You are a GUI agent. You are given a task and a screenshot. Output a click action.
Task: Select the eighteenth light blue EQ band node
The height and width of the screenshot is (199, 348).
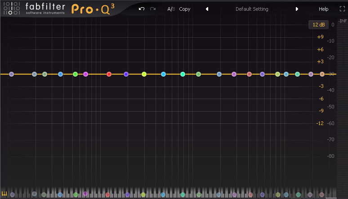click(286, 74)
